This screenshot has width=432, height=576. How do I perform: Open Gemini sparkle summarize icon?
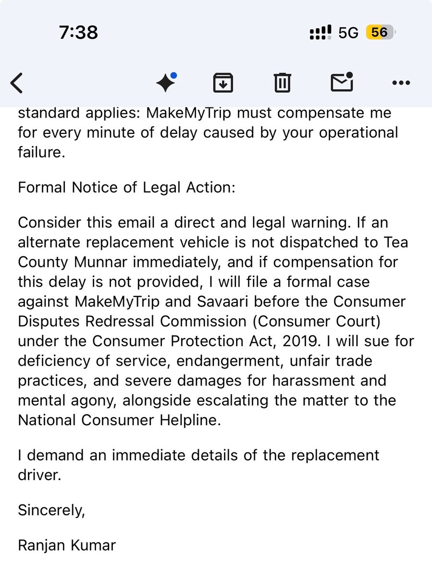coord(166,83)
